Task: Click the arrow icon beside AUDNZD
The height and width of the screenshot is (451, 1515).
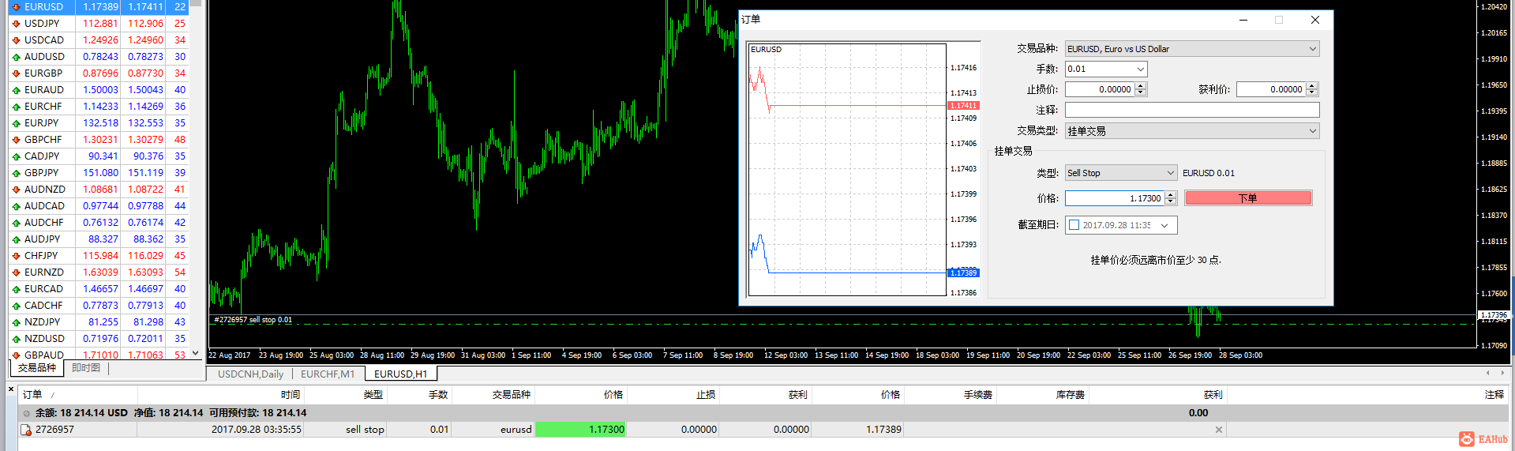Action: point(16,190)
